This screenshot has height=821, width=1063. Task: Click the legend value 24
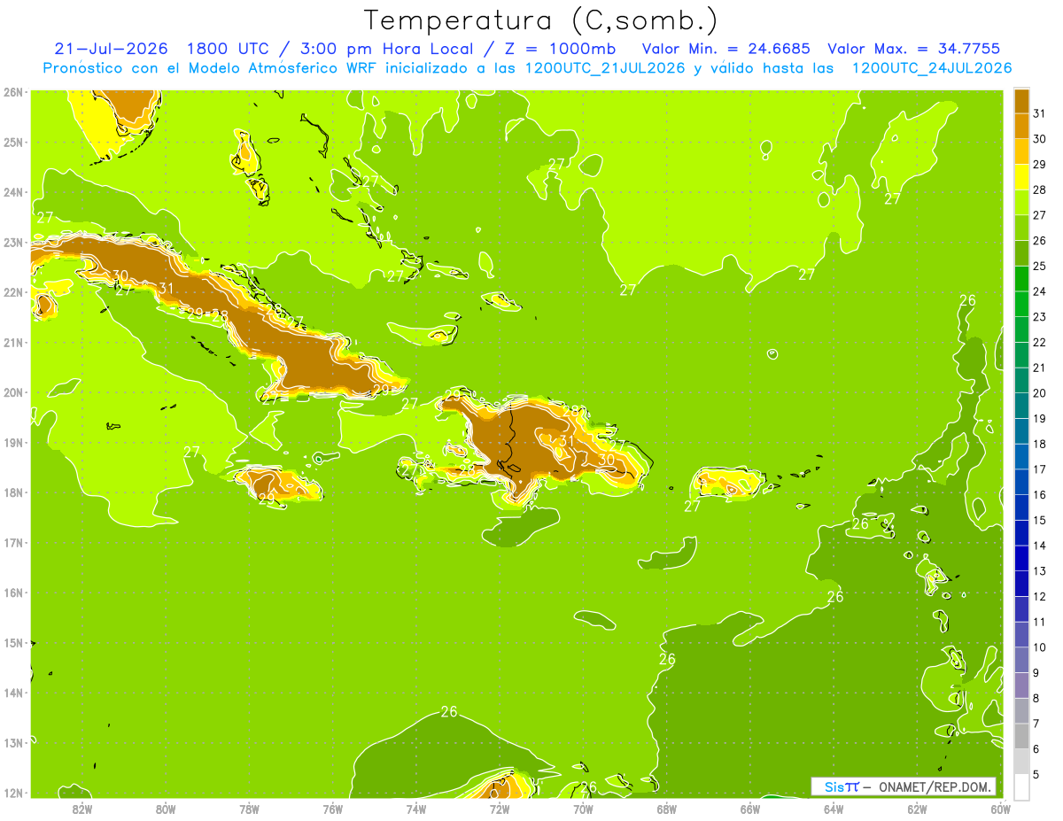1040,291
